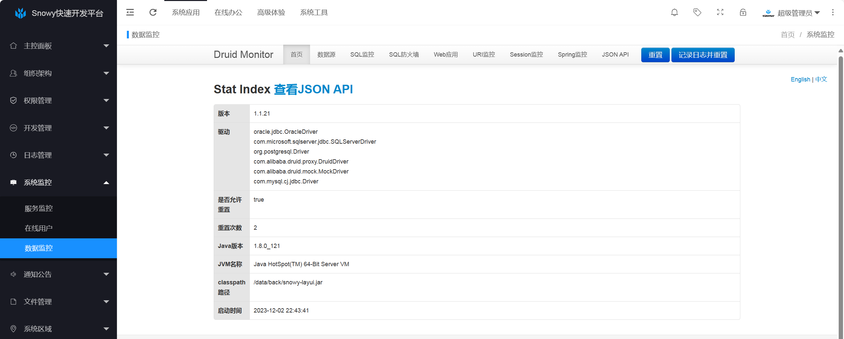This screenshot has width=844, height=339.
Task: Click the user icon beside 组织架构
Action: click(13, 73)
